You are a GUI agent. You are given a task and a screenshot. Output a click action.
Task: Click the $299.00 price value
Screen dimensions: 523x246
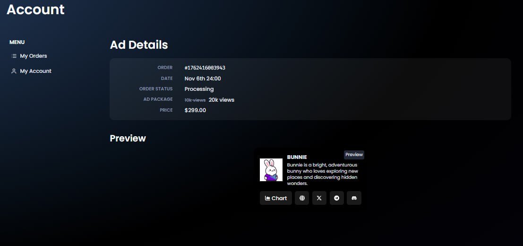pyautogui.click(x=195, y=110)
